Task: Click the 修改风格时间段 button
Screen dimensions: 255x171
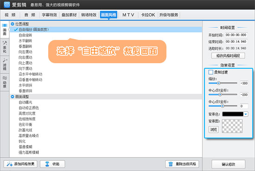Action: (x=228, y=56)
